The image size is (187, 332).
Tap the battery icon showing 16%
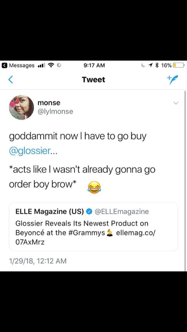(179, 65)
